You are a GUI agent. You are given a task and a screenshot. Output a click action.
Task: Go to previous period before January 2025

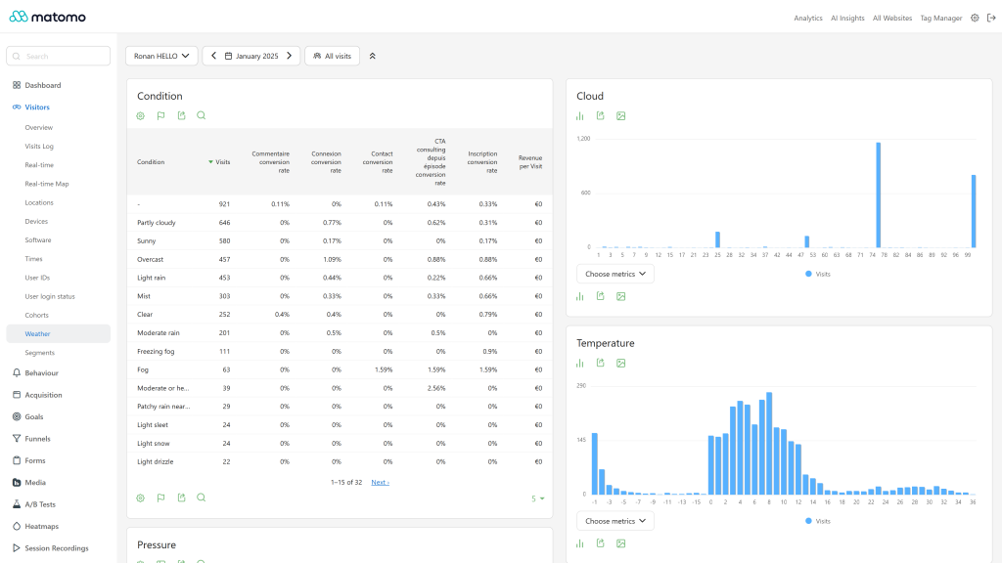[214, 56]
